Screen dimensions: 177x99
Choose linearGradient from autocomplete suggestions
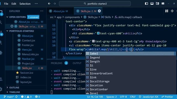(131, 73)
